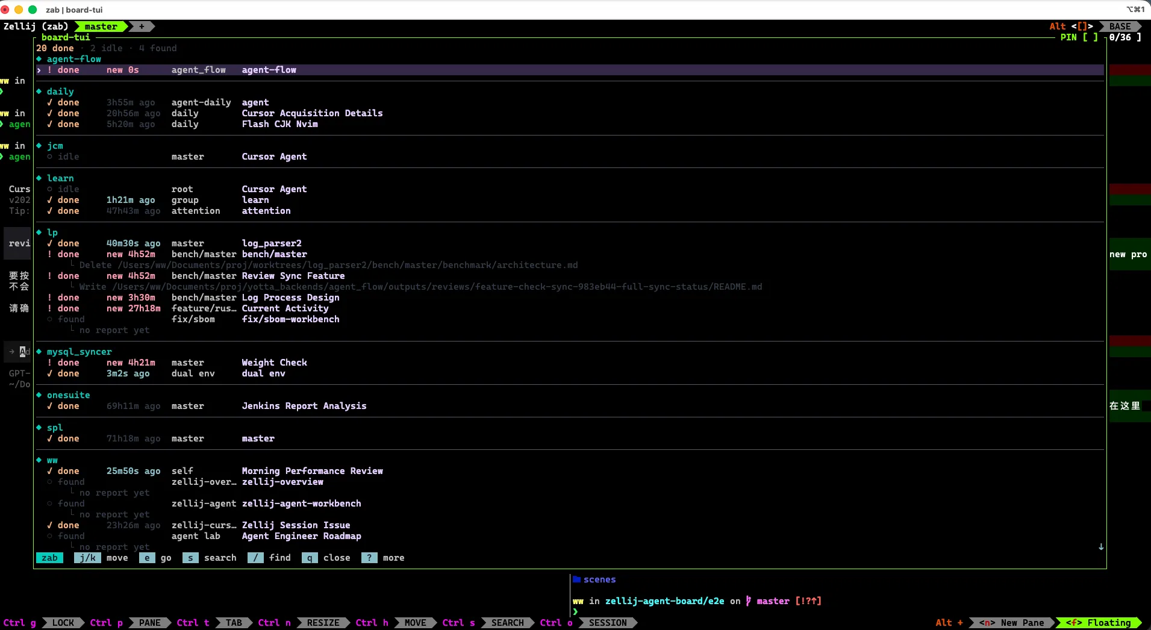The image size is (1151, 630).
Task: Click the alert icon on agent-flow row
Action: (x=49, y=70)
